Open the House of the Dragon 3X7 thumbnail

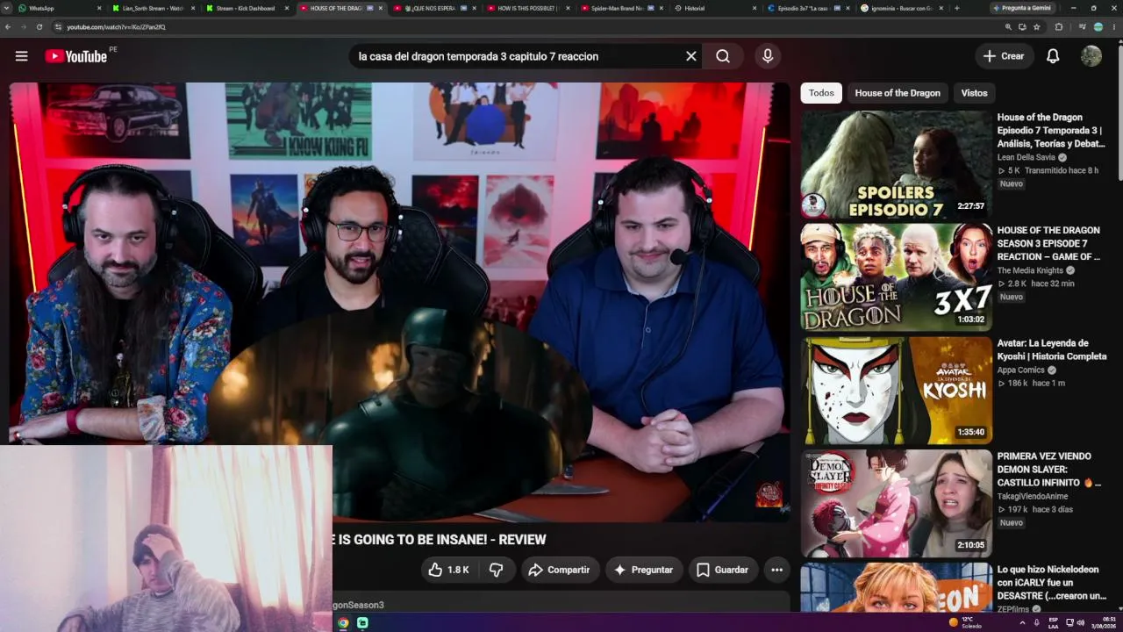coord(896,277)
